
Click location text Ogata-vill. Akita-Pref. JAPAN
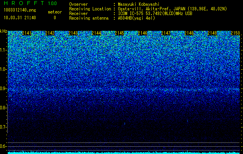click(152, 9)
